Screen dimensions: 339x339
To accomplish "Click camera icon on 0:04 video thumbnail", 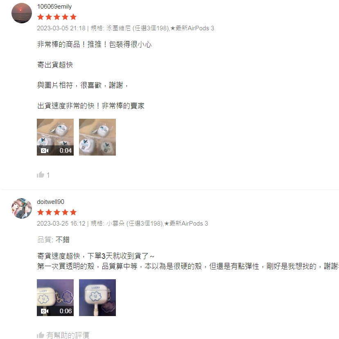I will 45,151.
